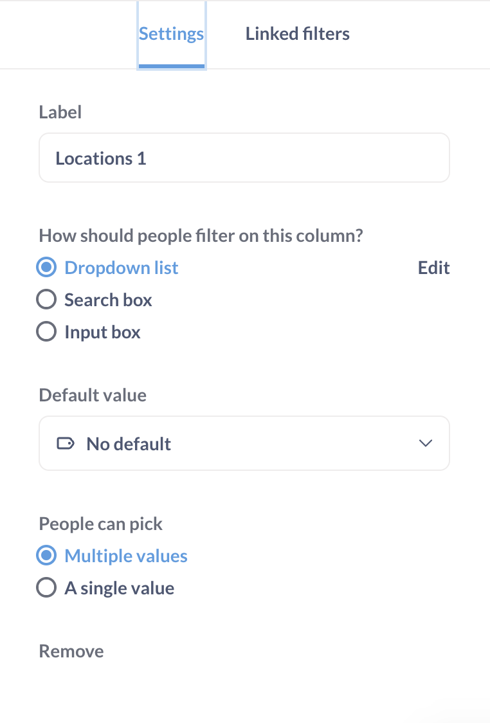Click the 'Default value' section heading

tap(93, 395)
